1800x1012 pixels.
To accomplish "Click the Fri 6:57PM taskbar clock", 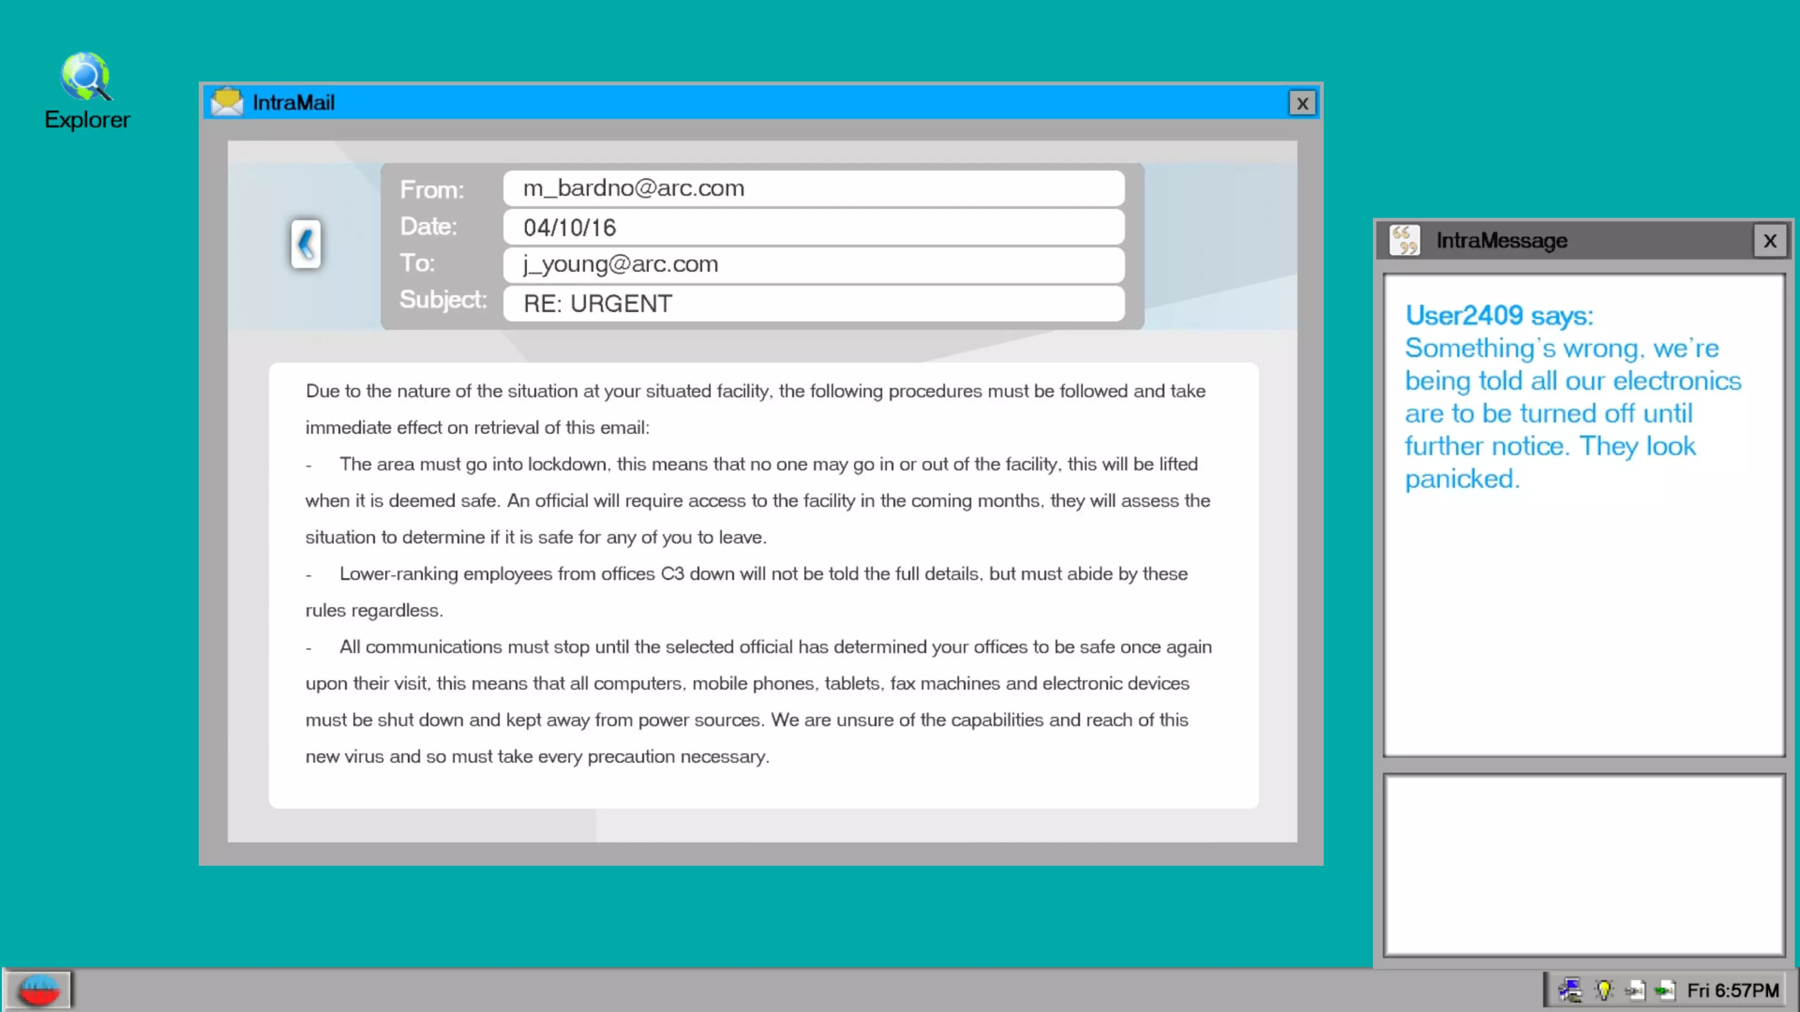I will pyautogui.click(x=1732, y=990).
